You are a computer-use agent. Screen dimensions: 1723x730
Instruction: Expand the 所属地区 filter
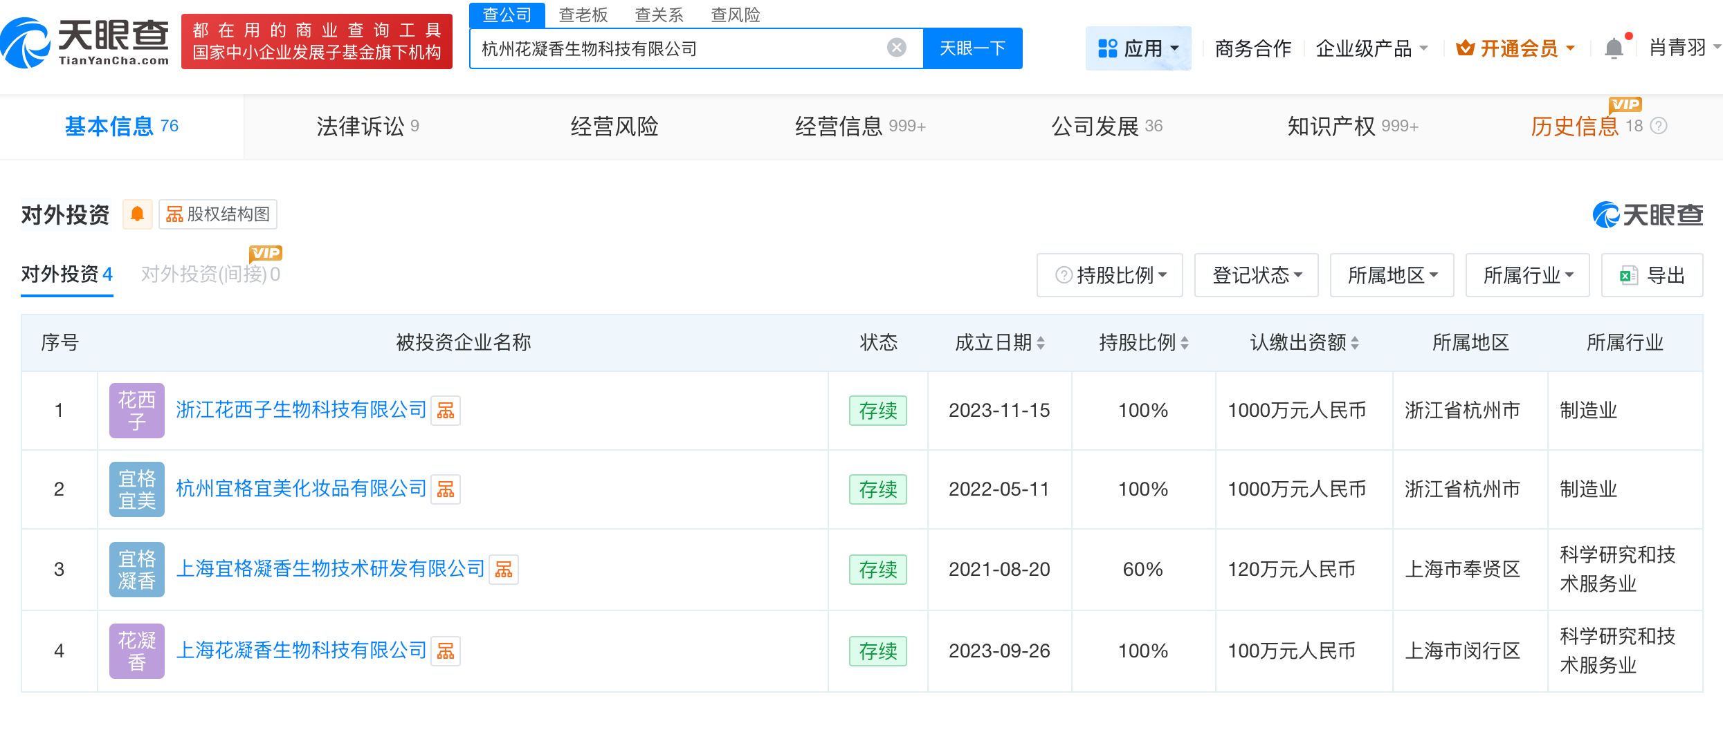coord(1391,274)
